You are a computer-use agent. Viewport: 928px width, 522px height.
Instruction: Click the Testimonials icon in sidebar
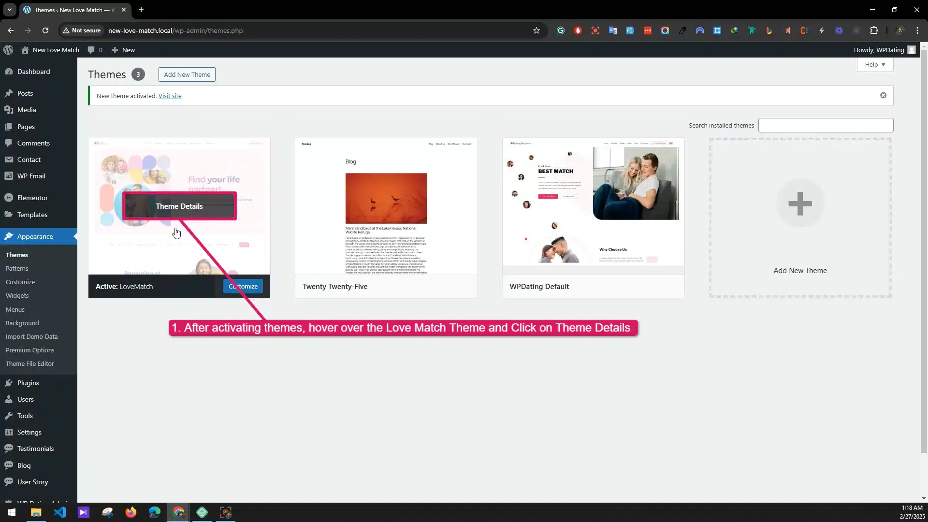pos(9,449)
